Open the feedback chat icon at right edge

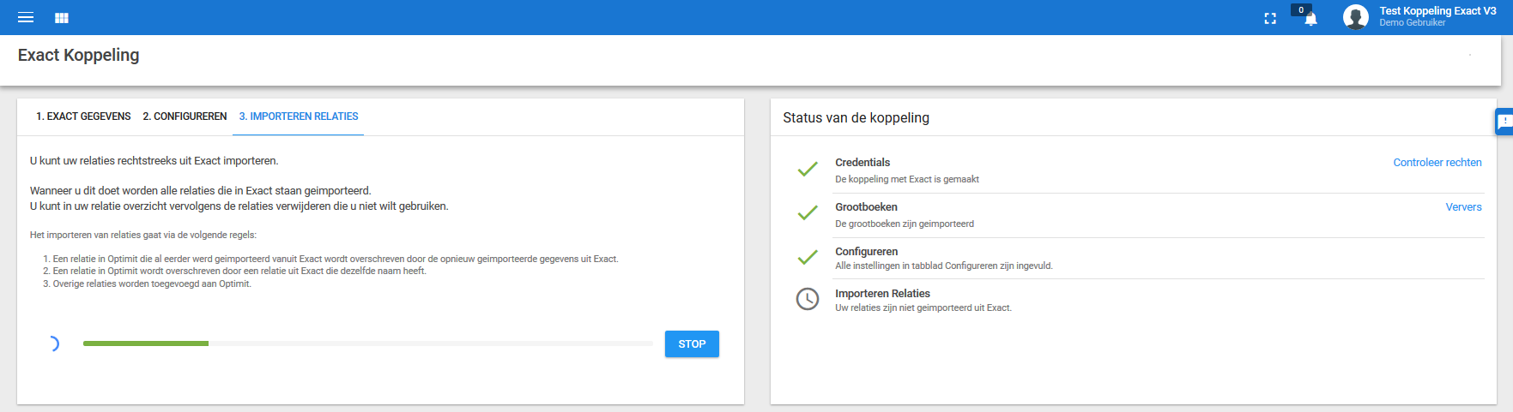pyautogui.click(x=1504, y=122)
